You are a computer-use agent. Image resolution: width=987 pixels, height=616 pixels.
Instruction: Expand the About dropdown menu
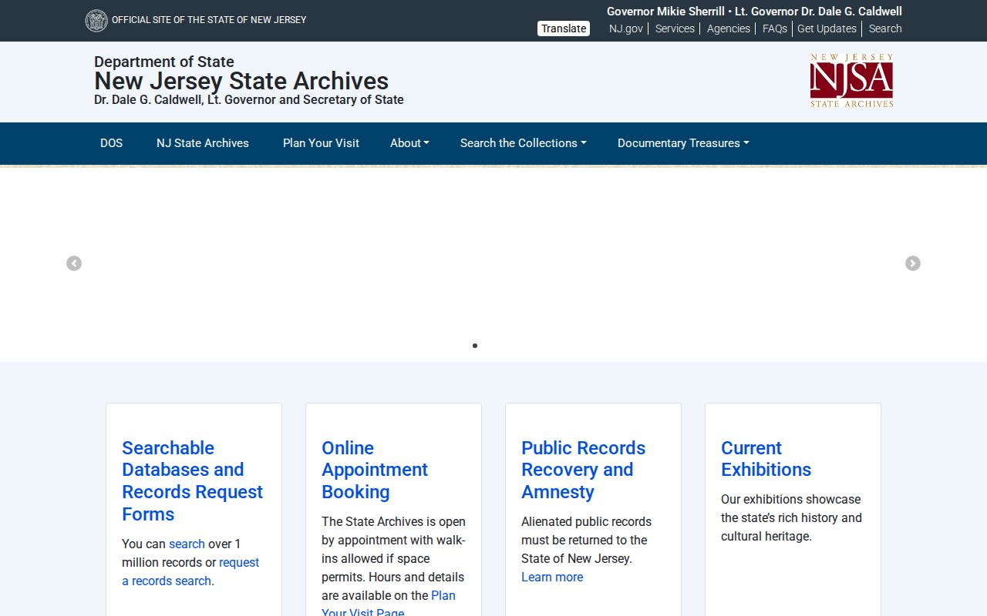409,143
